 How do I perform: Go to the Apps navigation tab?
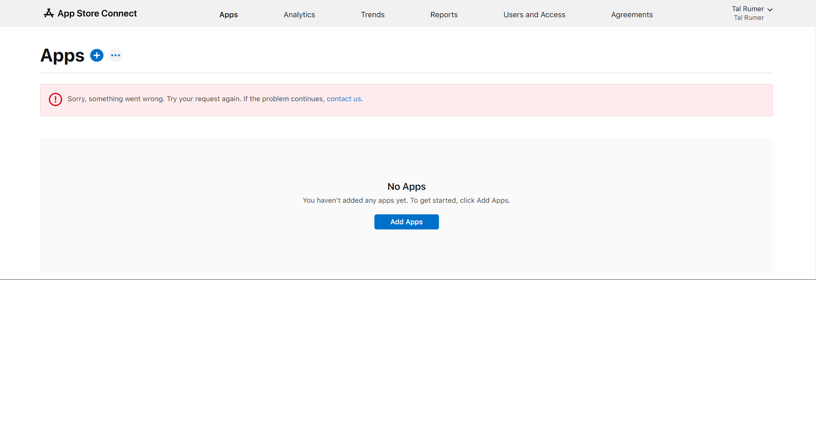tap(228, 15)
